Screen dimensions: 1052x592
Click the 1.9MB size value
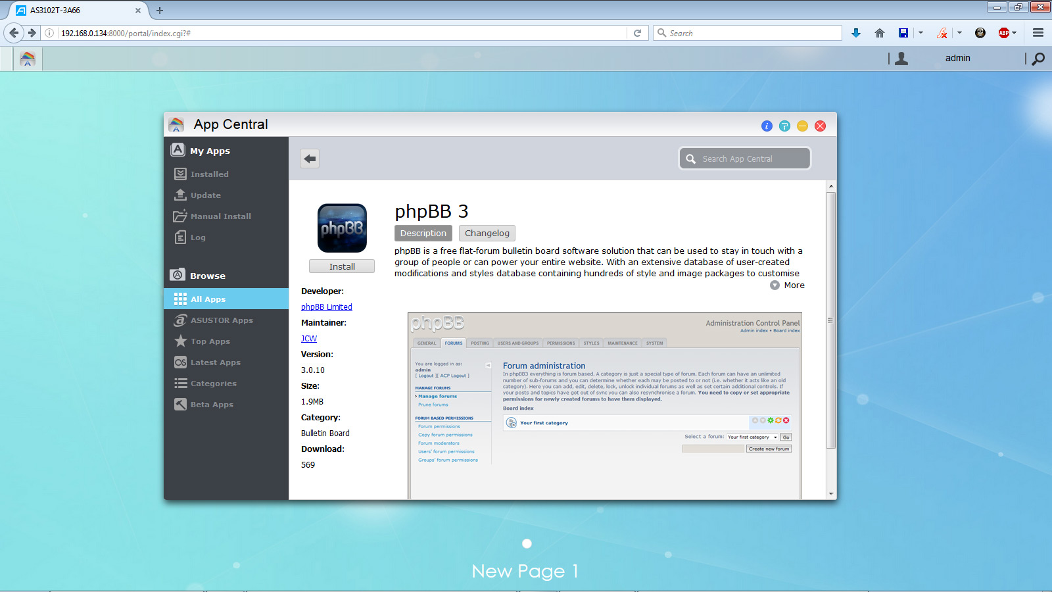tap(312, 402)
